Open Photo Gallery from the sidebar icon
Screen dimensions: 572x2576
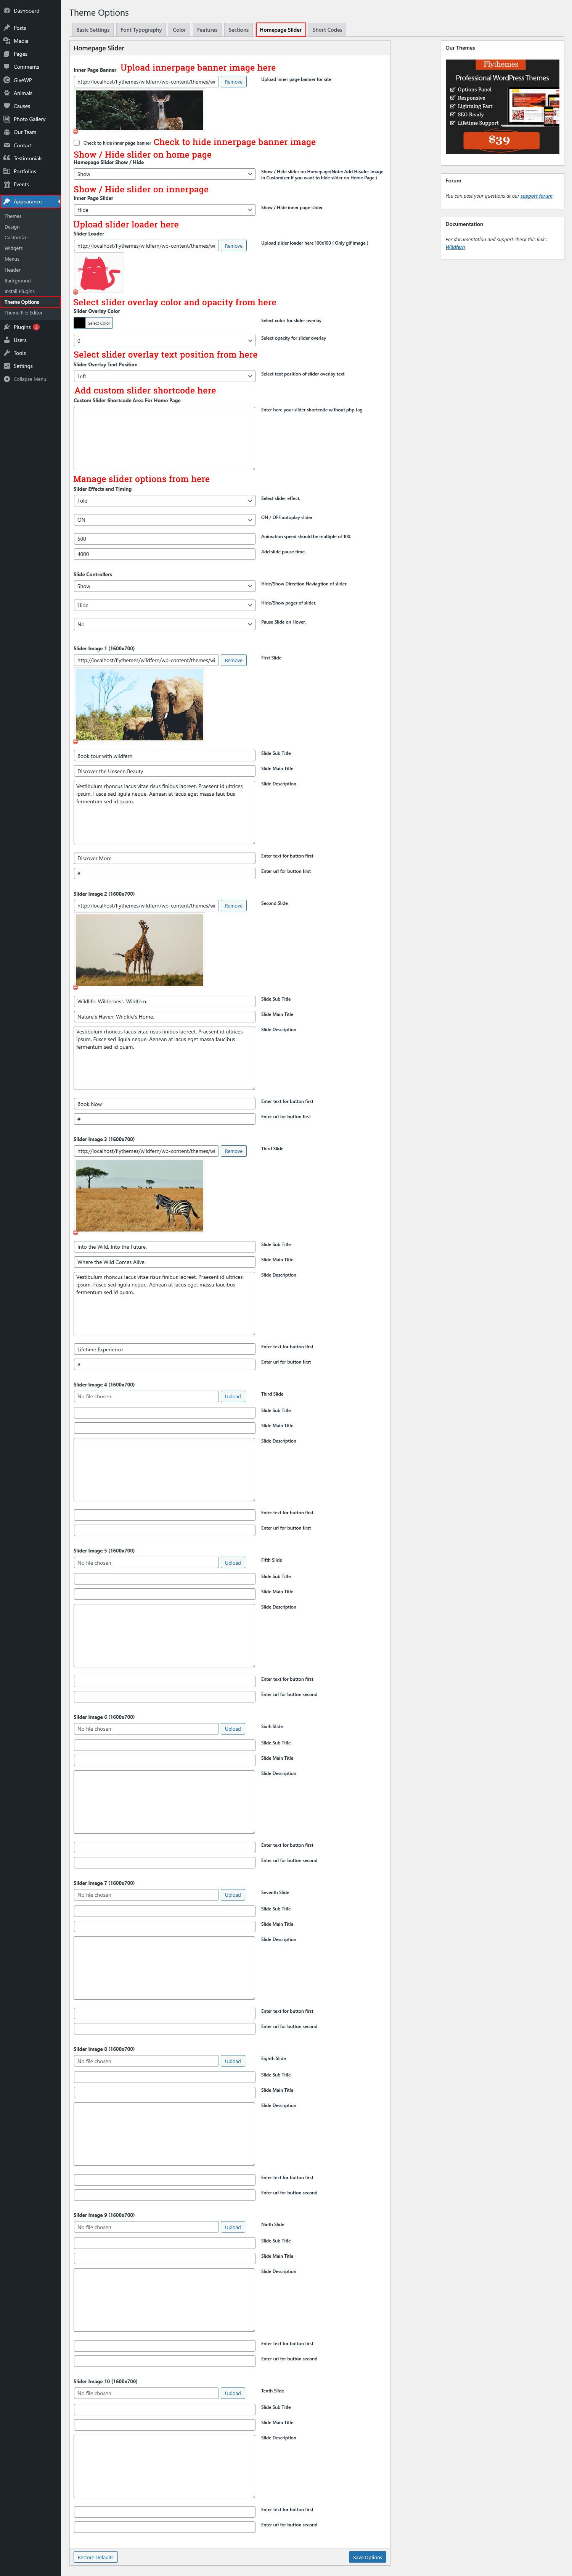7,119
